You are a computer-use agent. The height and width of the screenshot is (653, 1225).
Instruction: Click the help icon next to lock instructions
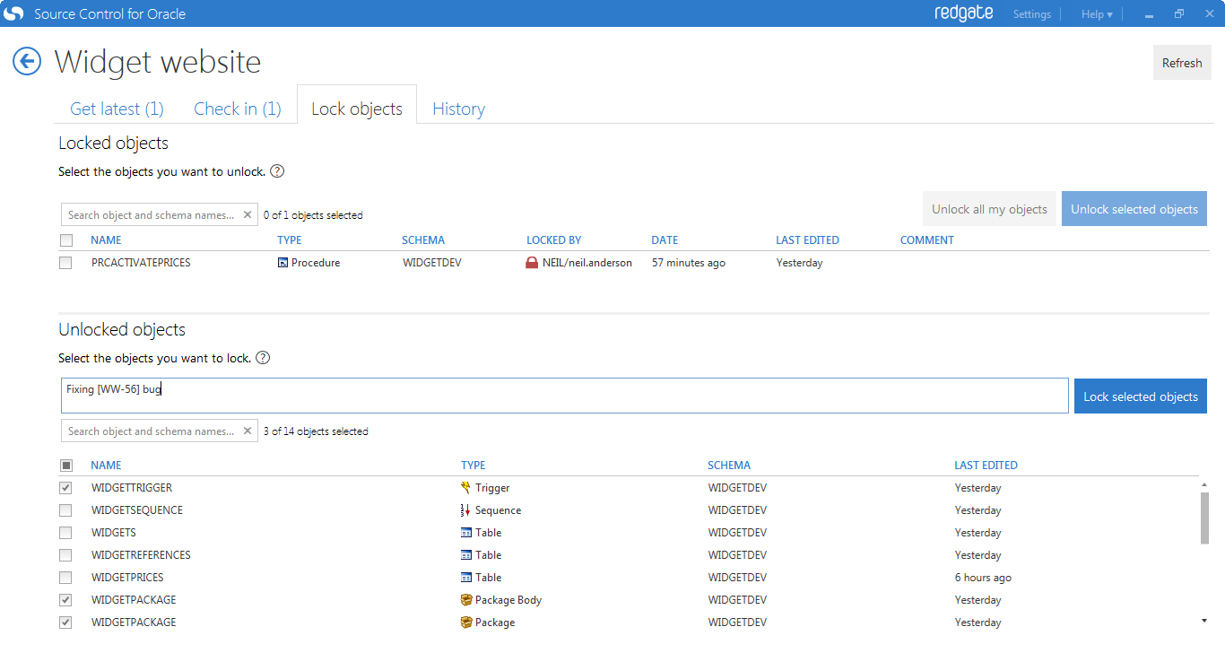pos(263,358)
